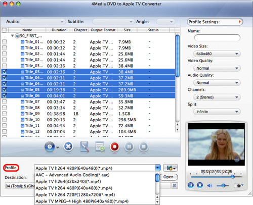The image size is (253, 205).
Task: Check the Title_12 checkbox
Action: coord(5,132)
